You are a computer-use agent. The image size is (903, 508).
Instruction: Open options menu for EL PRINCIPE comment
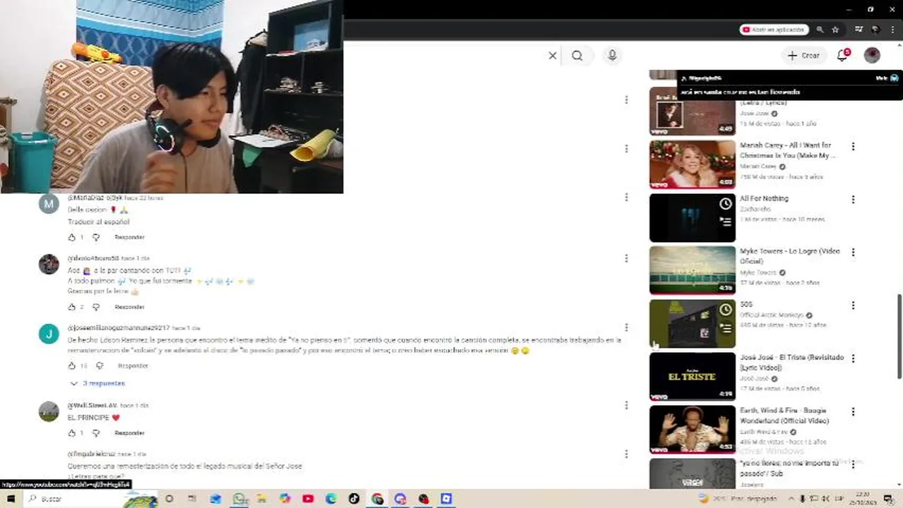point(626,405)
